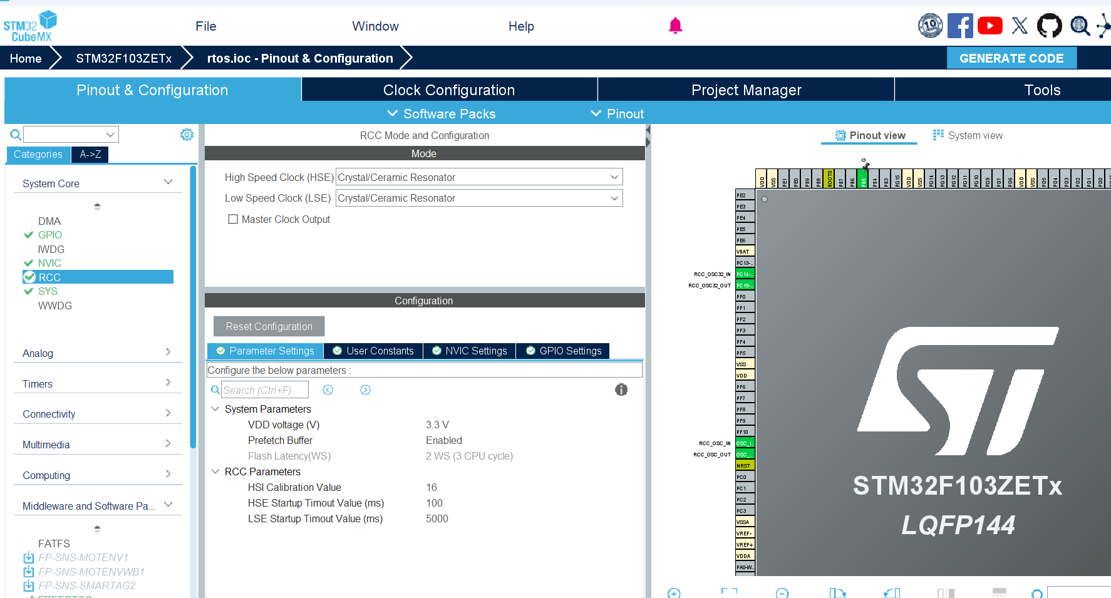Open the User Constants tab
The width and height of the screenshot is (1111, 598).
tap(373, 351)
